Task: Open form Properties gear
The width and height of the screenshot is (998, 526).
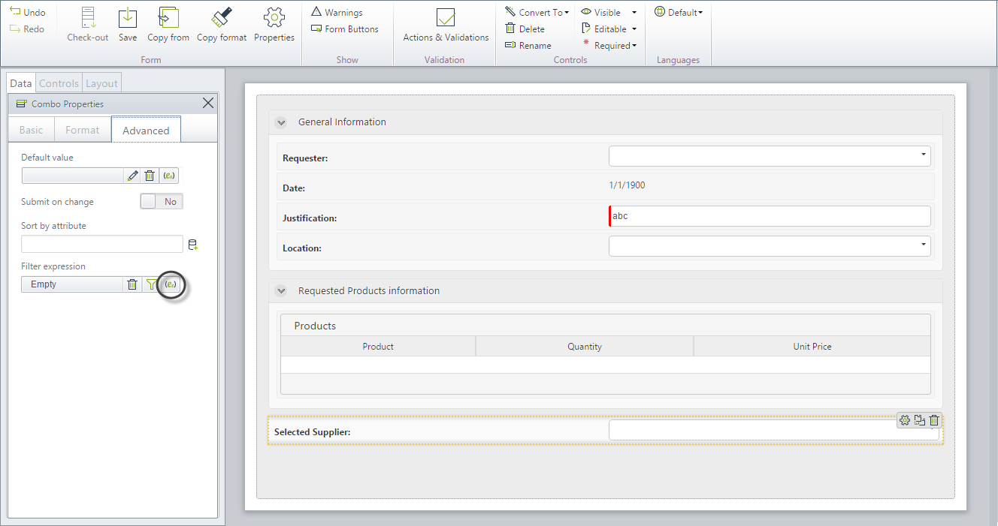Action: pos(274,18)
